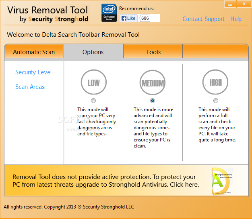The image size is (252, 219).
Task: Close the Virus Removal Tool window
Action: point(244,4)
